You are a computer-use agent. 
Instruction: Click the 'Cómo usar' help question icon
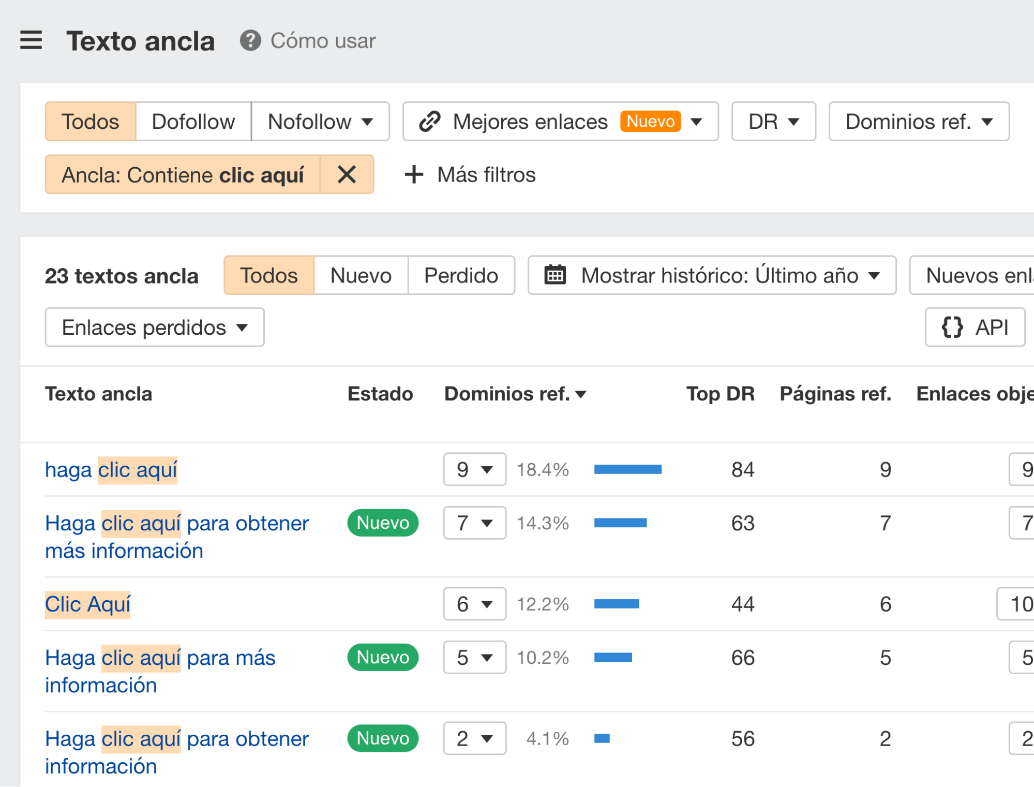250,41
